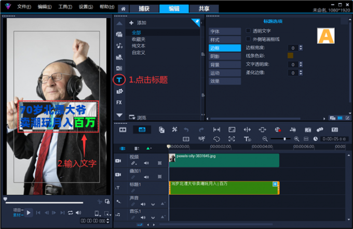Mute the 声音 track speaker
The height and width of the screenshot is (229, 353).
[143, 204]
